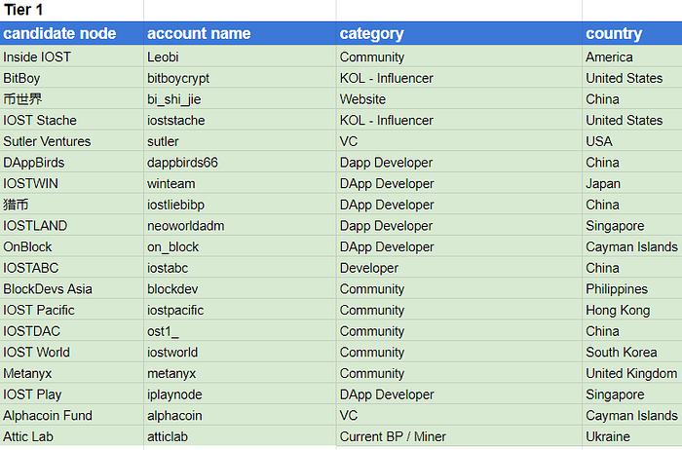
Task: Click the 'Inside IOST' cell
Action: tap(72, 56)
